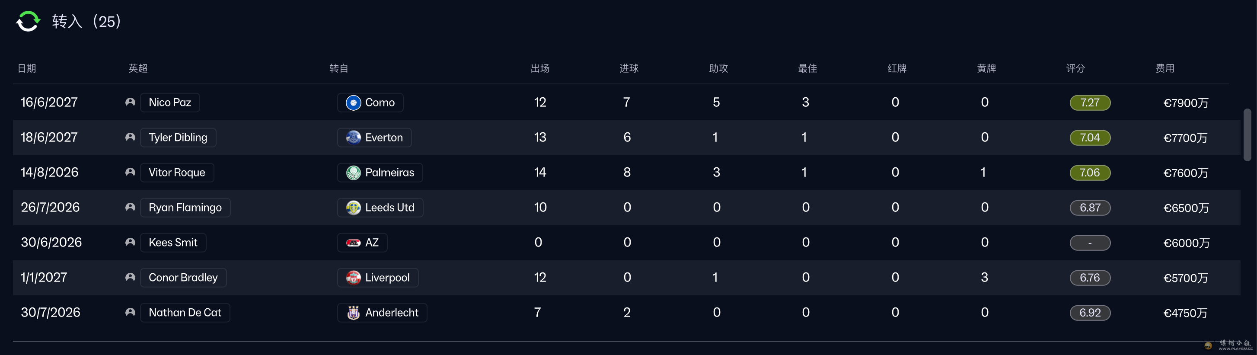Click the AZ club logo
Image resolution: width=1257 pixels, height=355 pixels.
pos(353,243)
